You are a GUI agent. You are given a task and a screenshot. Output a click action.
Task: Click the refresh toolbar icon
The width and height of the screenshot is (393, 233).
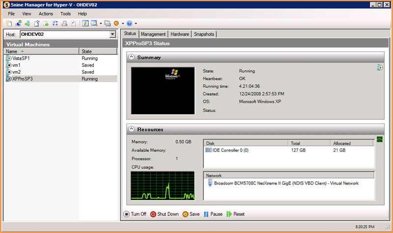click(85, 24)
